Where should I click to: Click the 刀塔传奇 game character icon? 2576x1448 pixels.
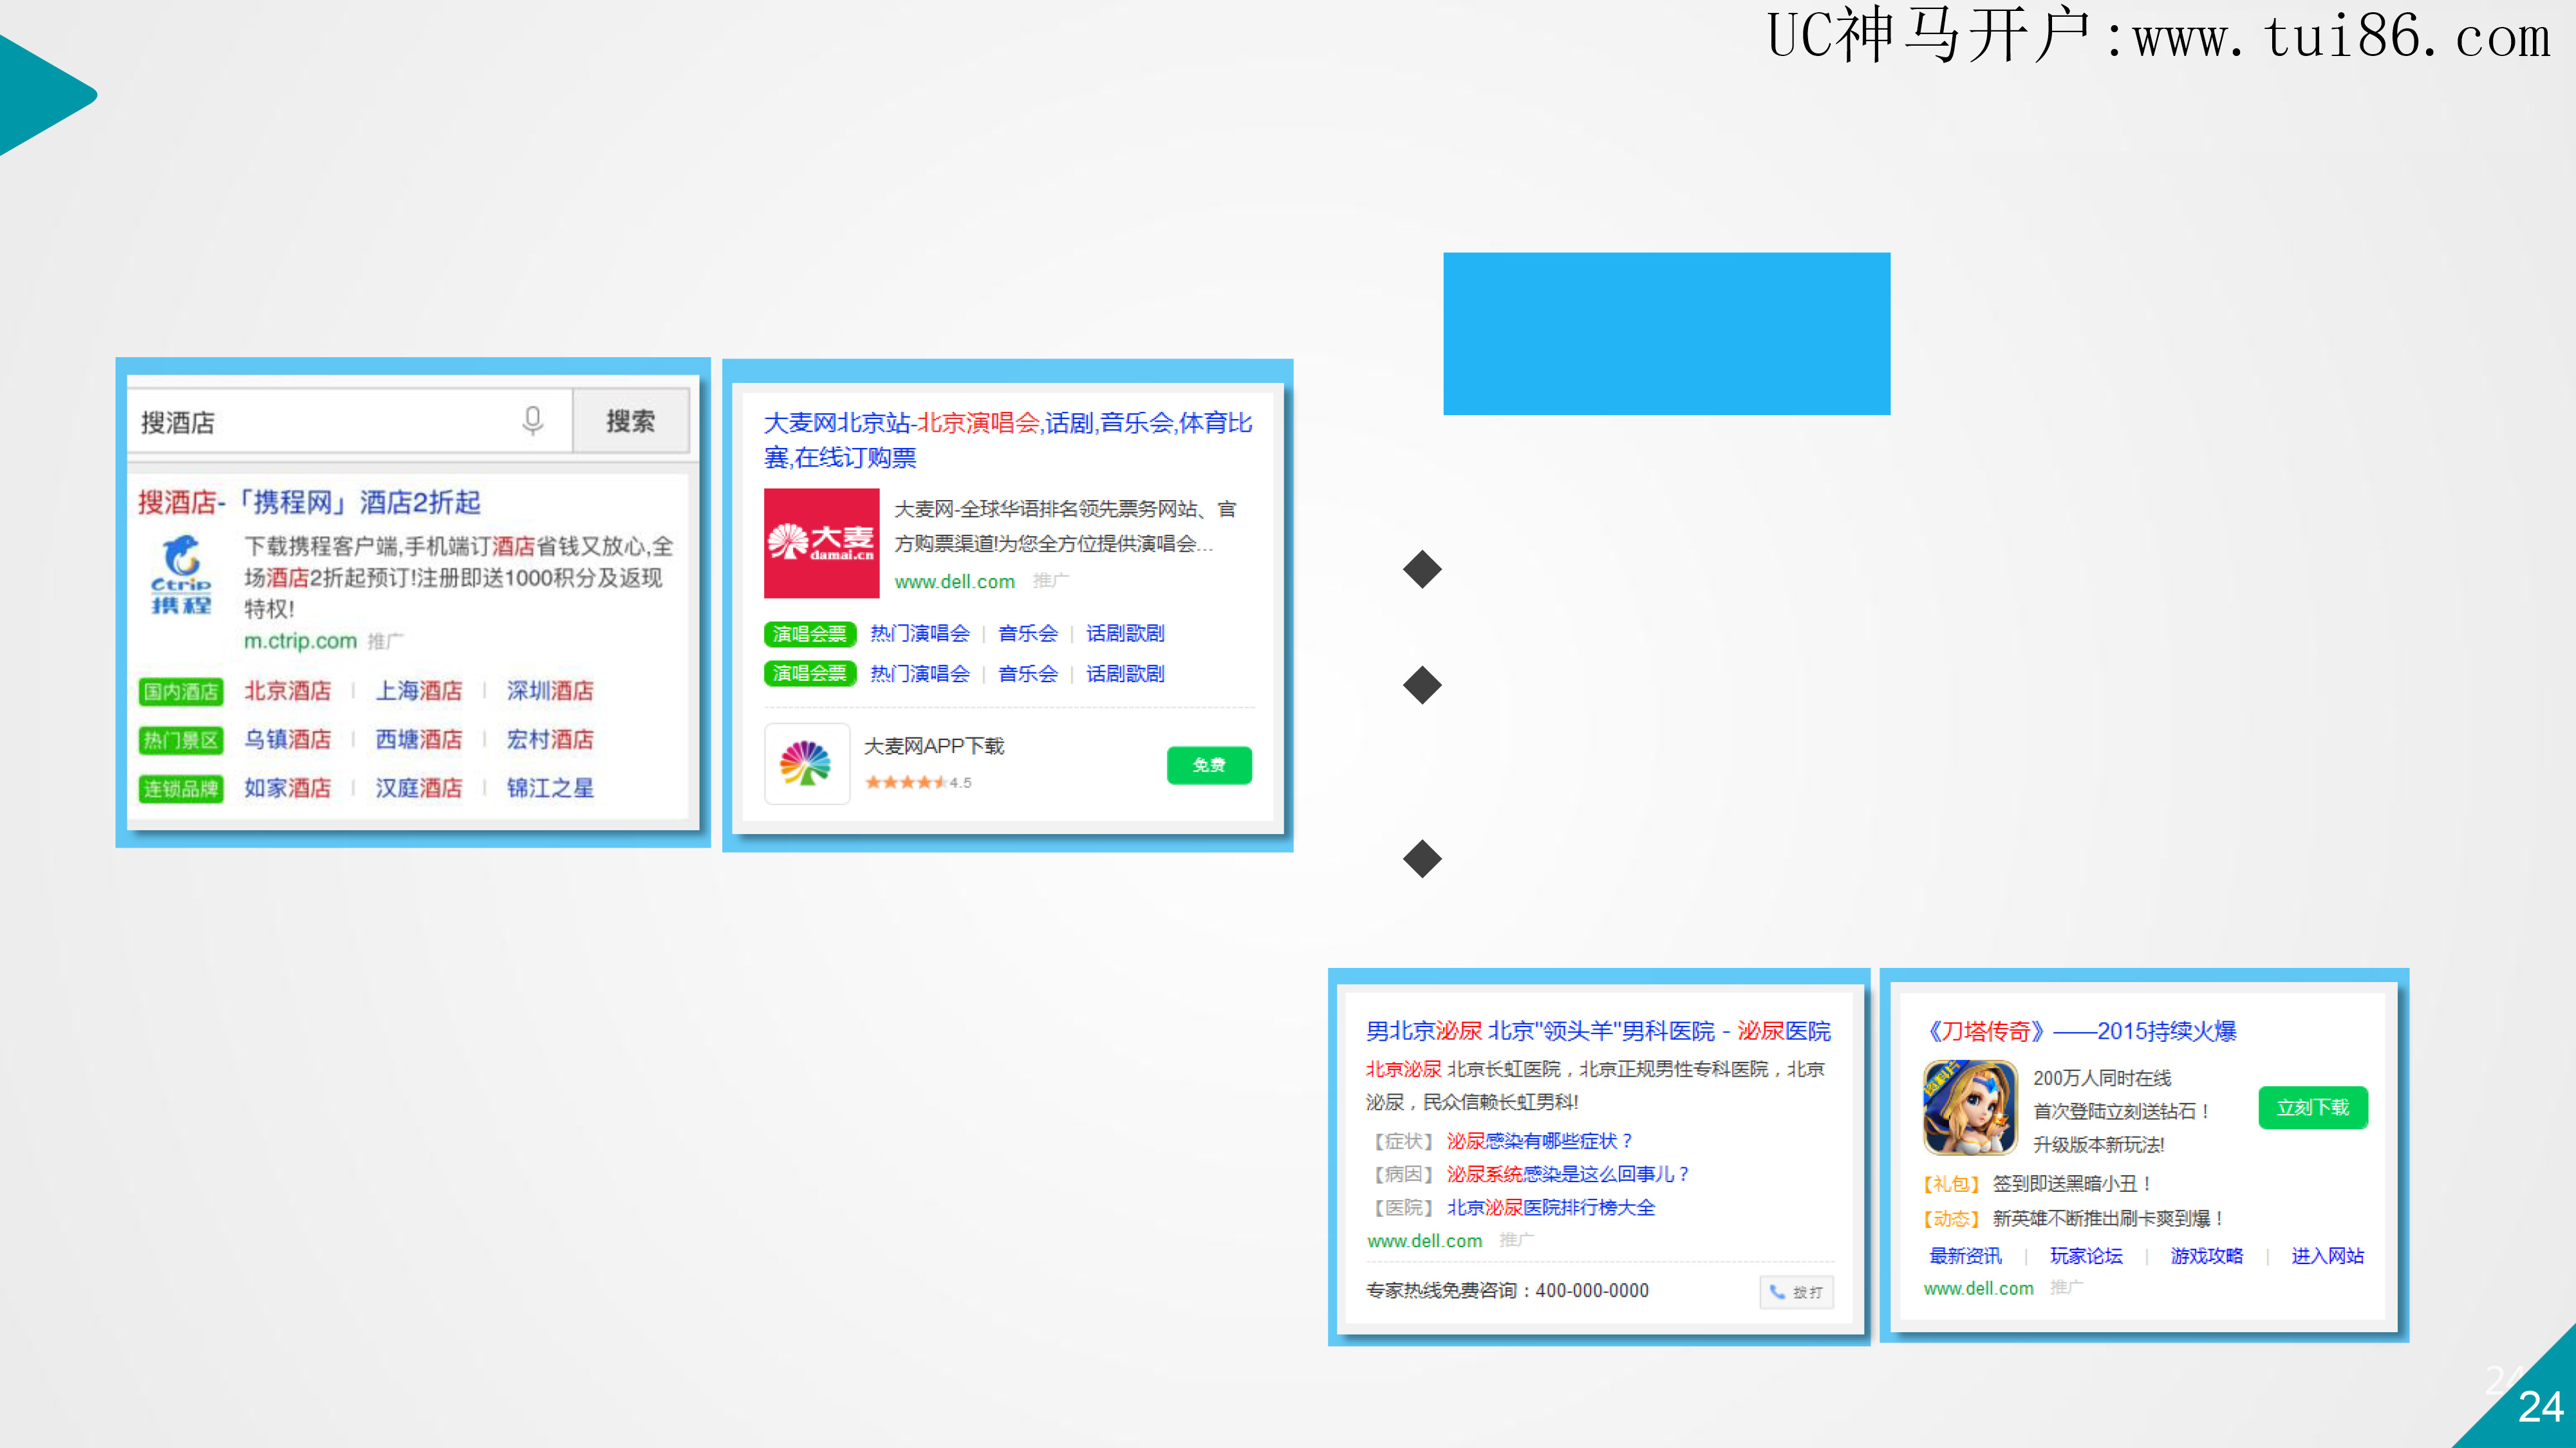pyautogui.click(x=1970, y=1108)
